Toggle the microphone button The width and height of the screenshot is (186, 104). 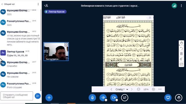92,98
